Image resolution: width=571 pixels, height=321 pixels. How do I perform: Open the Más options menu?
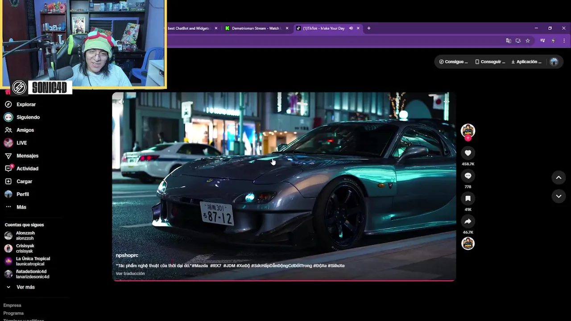[x=16, y=207]
